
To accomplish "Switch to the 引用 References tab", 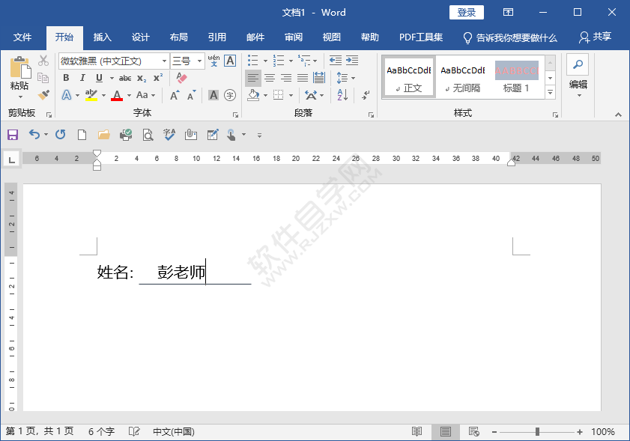I will 217,37.
